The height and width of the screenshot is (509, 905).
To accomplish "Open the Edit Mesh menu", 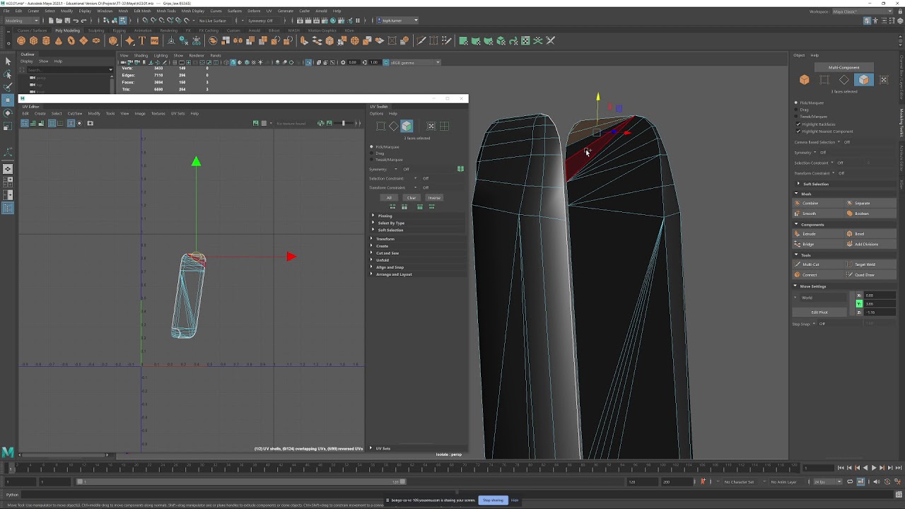I will 142,11.
